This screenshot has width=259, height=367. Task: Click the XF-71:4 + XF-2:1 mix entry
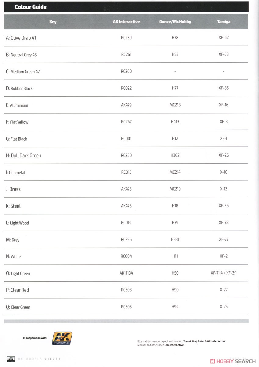(224, 273)
